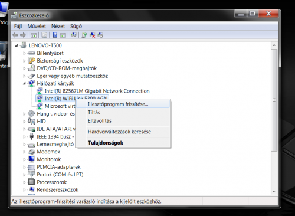Click the scrollbar up arrow
Viewport: 295px width, 216px height.
274,45
